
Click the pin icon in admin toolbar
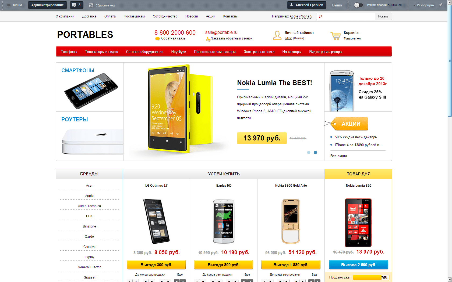click(441, 5)
